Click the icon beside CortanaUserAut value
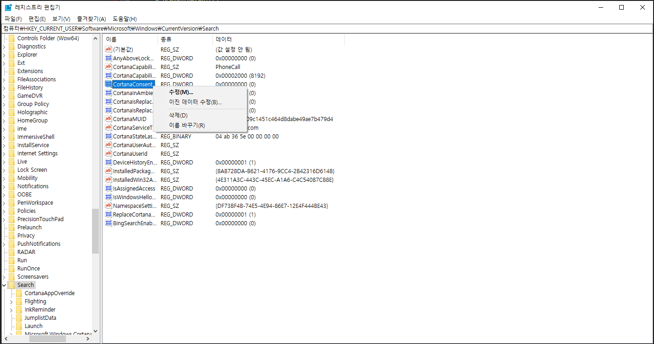Viewport: 654px width, 344px height. (108, 145)
